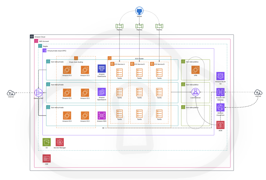
Task: Select the Secrets Manager icon
Action: click(x=59, y=142)
